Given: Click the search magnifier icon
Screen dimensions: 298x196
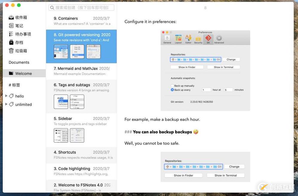Looking at the screenshot, I should [x=52, y=7].
